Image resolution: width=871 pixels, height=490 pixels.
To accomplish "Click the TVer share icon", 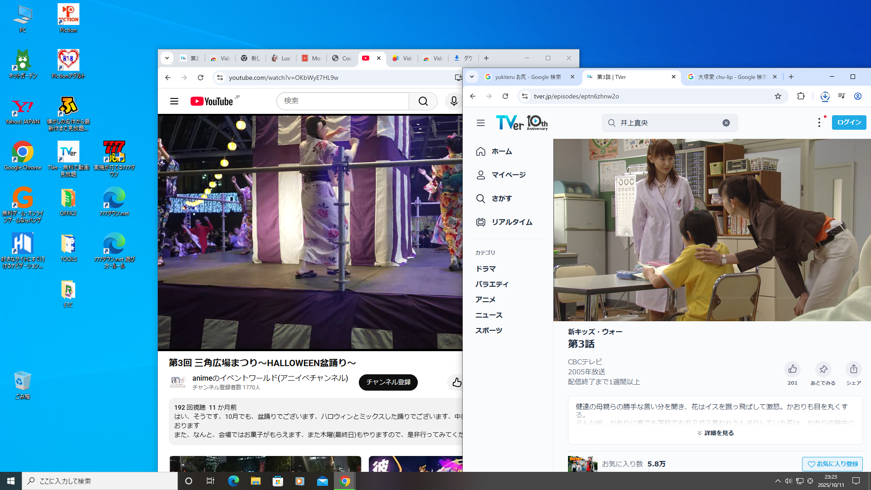I will coord(853,369).
